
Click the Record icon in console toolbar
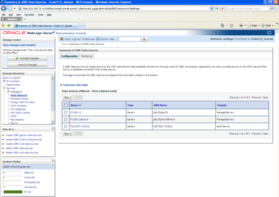[98, 39]
